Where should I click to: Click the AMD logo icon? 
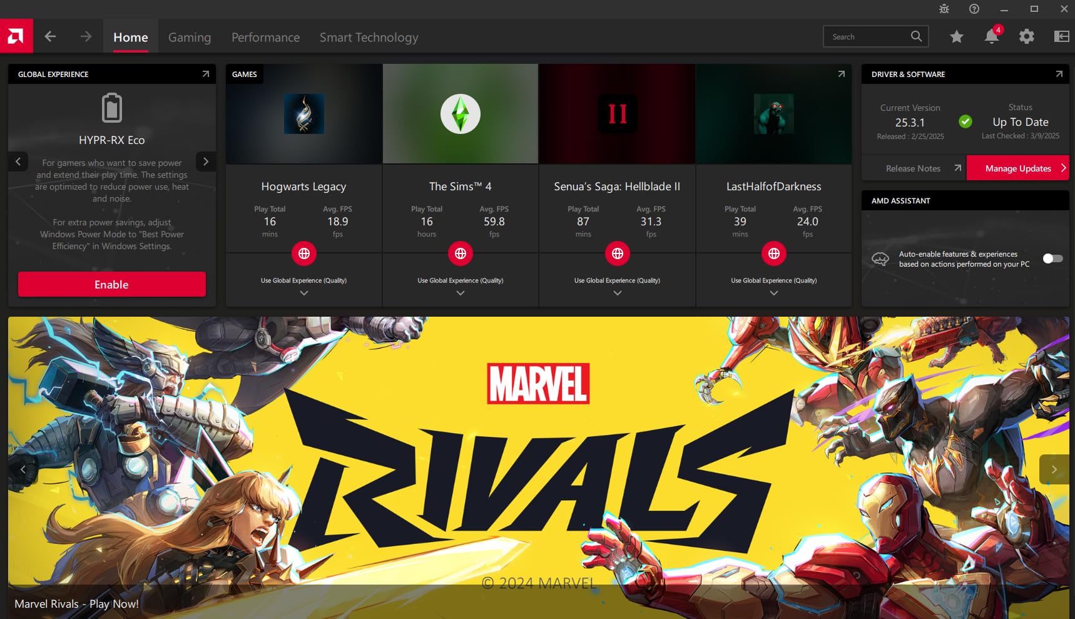coord(16,36)
